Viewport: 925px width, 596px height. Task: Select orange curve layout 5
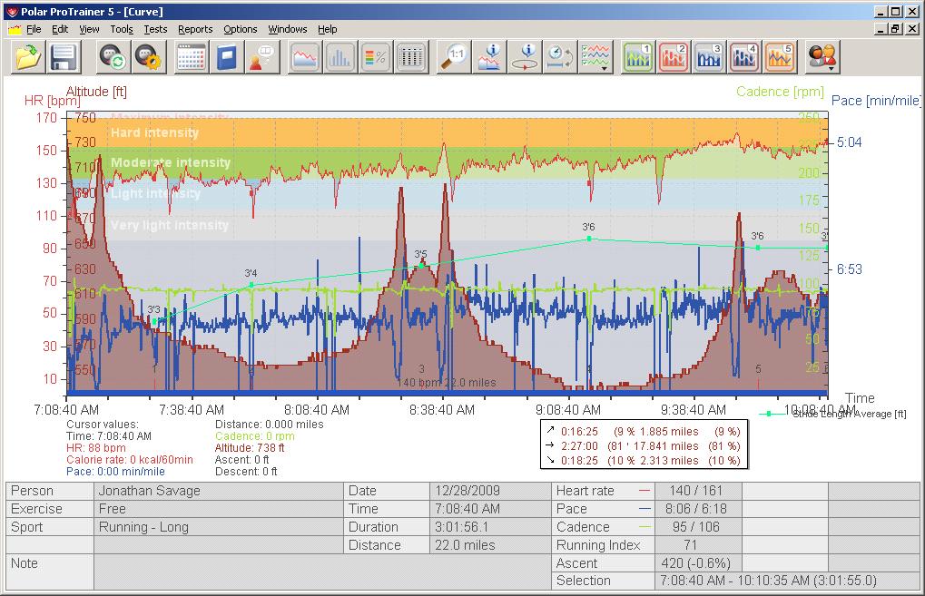(x=780, y=57)
